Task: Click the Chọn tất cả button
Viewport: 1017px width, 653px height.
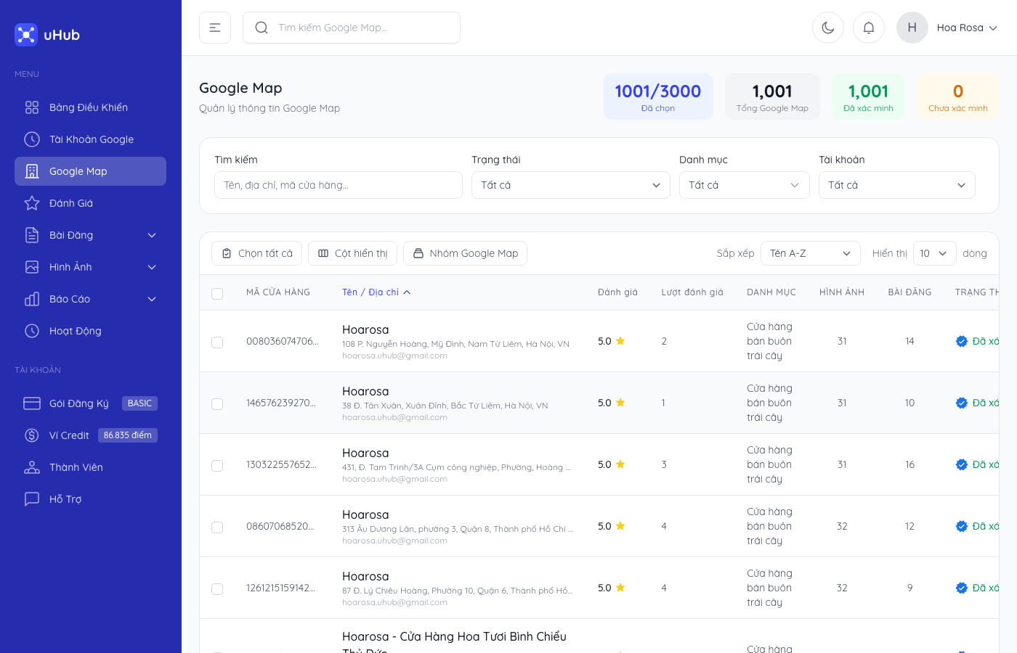Action: (x=257, y=253)
